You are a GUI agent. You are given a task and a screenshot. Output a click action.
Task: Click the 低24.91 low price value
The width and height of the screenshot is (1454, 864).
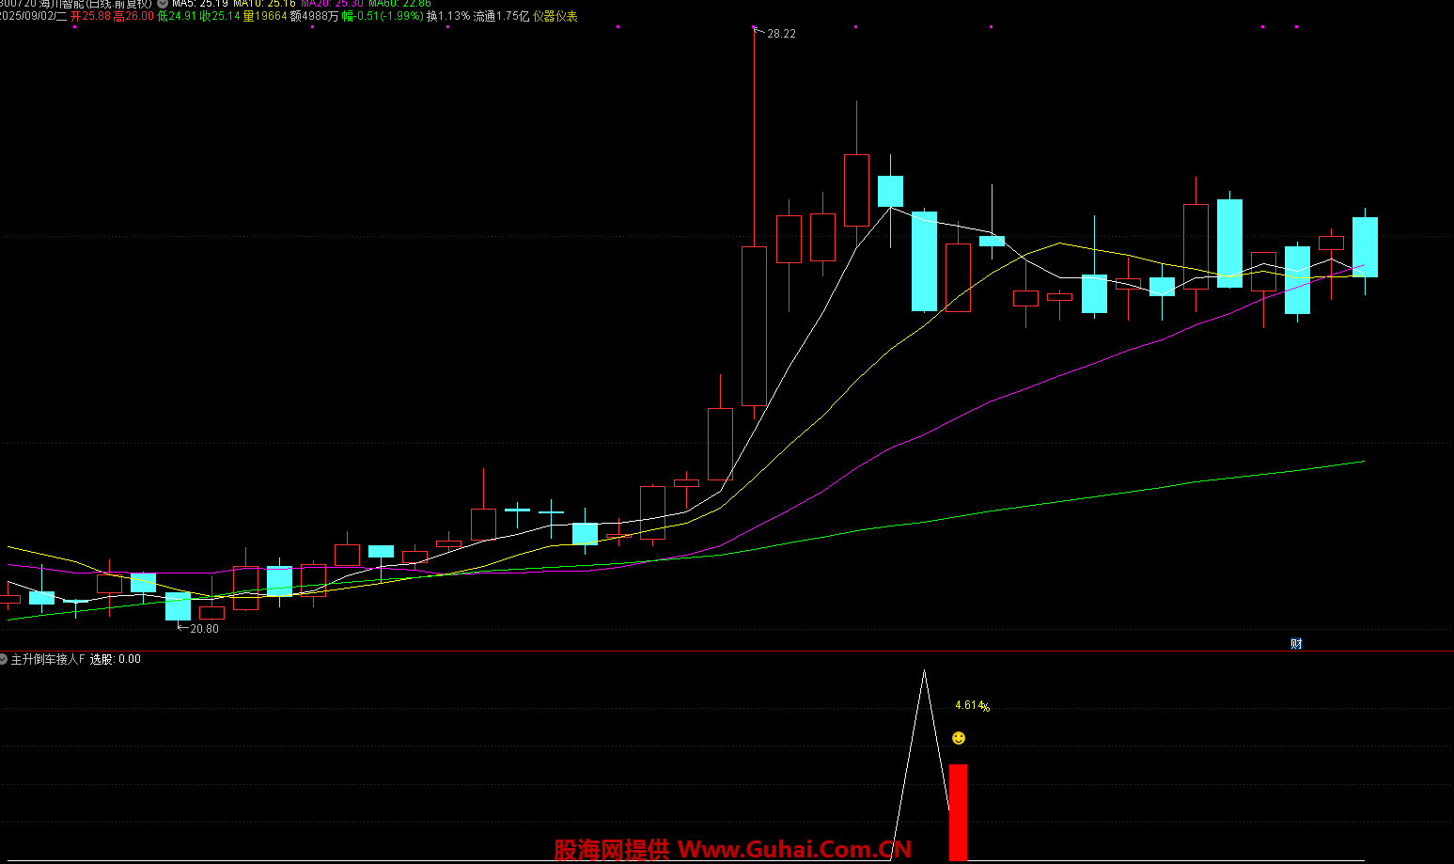(177, 16)
